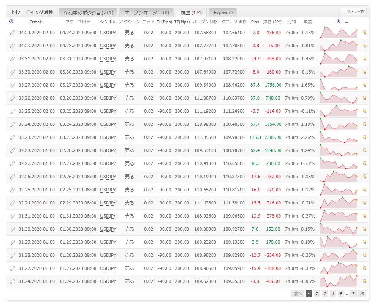380x305 pixels.
Task: Click the USDJPY symbol link in the 03.31.2020 row
Action: tap(108, 59)
